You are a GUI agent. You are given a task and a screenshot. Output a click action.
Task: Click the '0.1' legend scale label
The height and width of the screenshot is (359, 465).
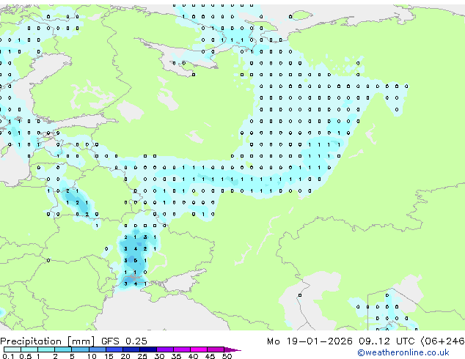coord(8,356)
